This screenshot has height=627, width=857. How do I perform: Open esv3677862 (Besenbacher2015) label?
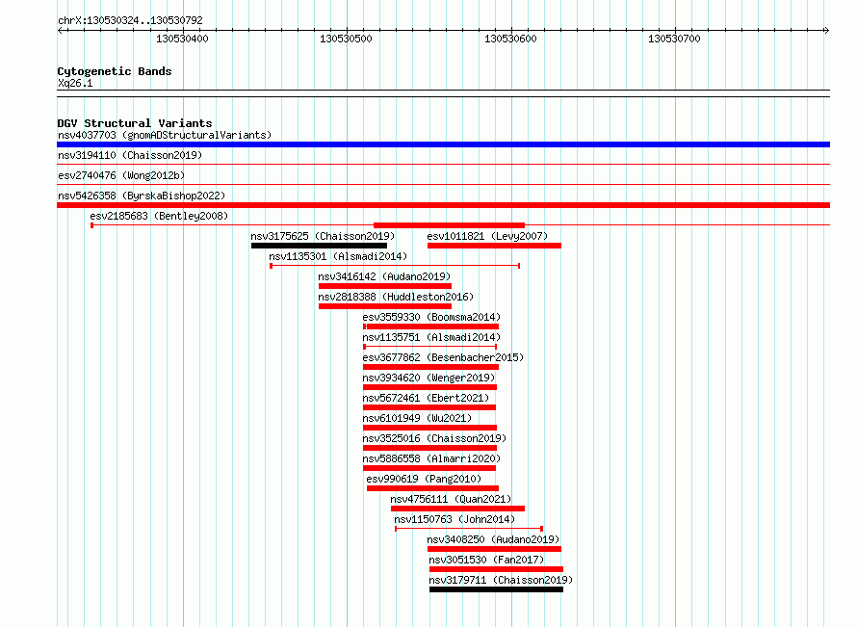coord(443,357)
